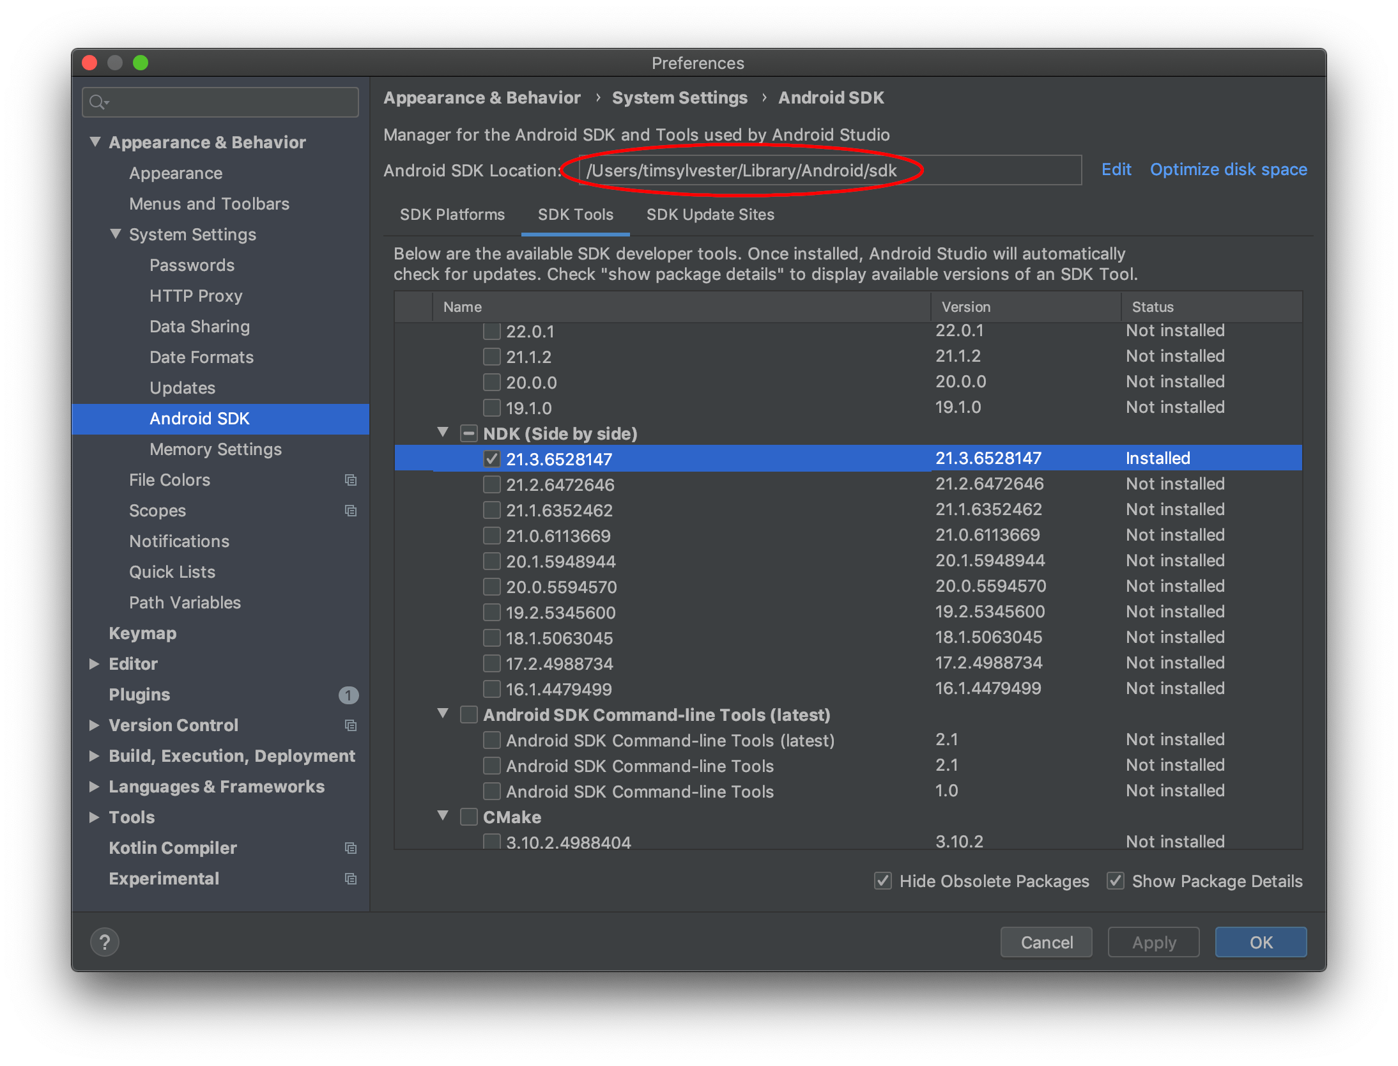Click project-level icon beside File Colors

[350, 480]
